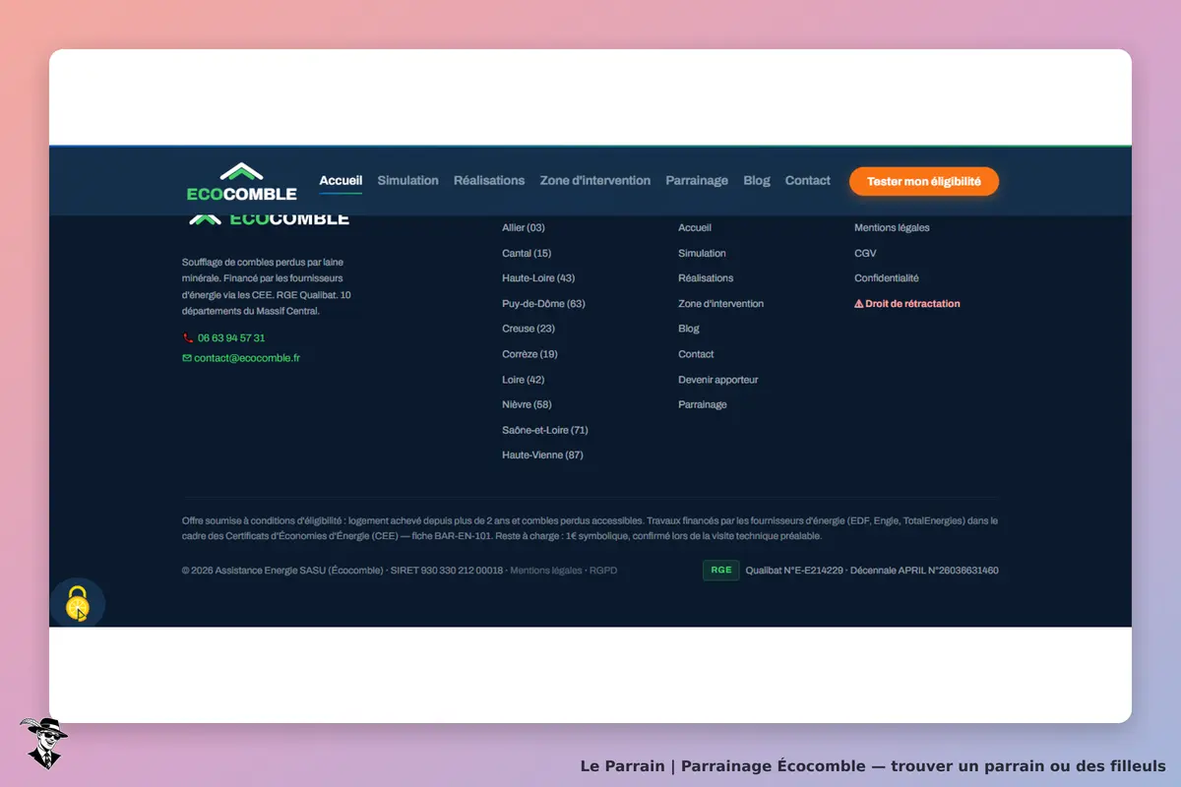1181x787 pixels.
Task: Open the CGV link
Action: click(865, 254)
